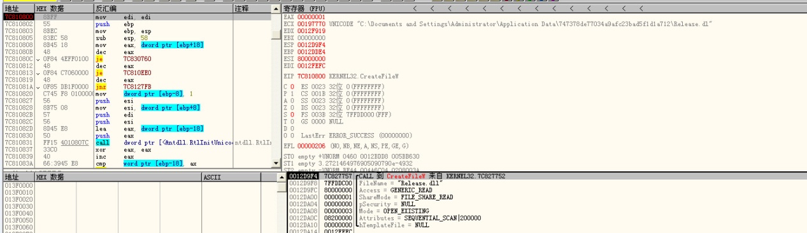The image size is (807, 233).
Task: Click the 地址 column header in disassembly pane
Action: [x=18, y=9]
